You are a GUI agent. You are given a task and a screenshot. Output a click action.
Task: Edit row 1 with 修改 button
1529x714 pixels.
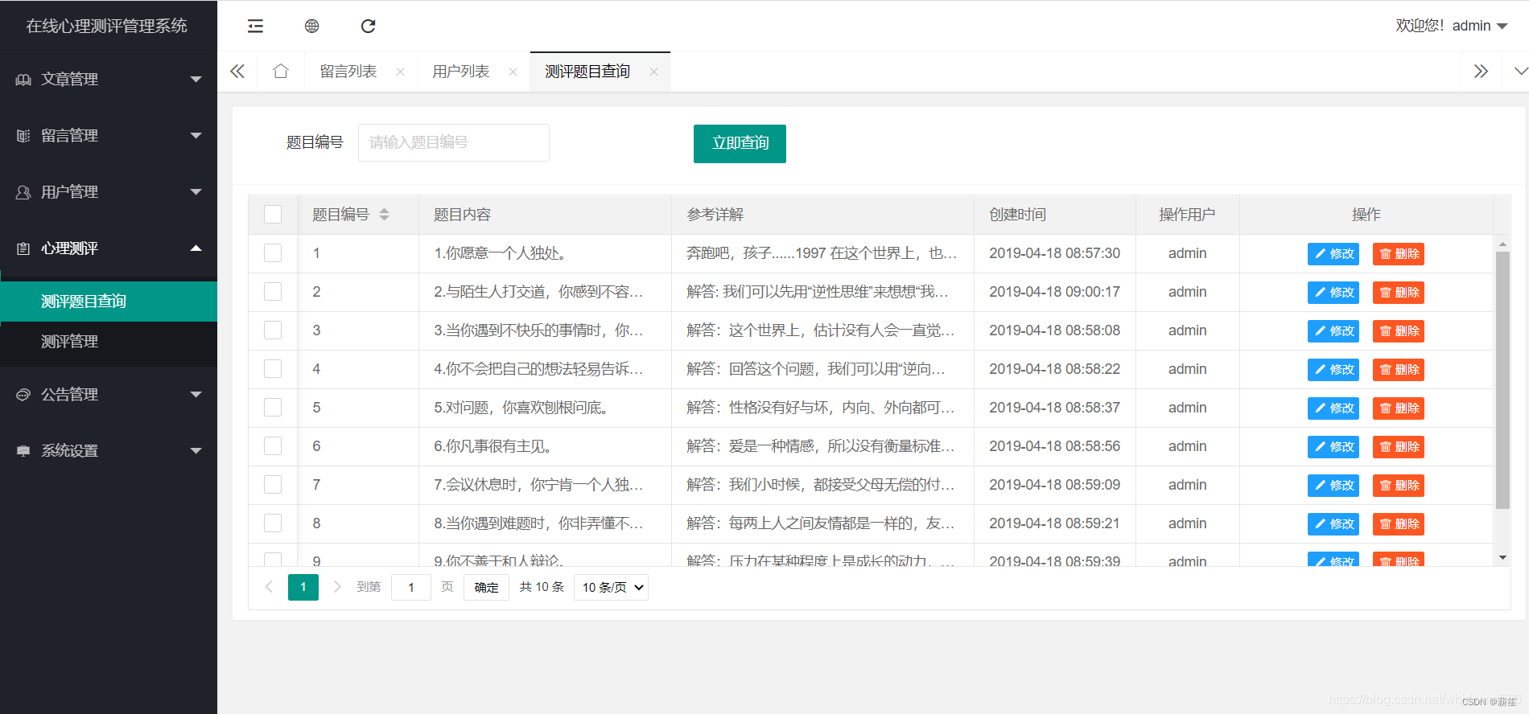tap(1333, 253)
